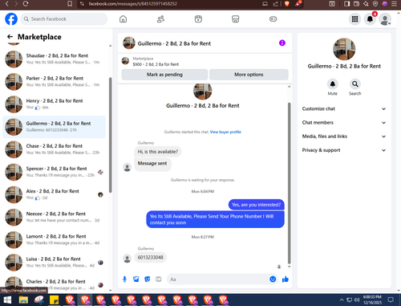Open the emoji picker
The height and width of the screenshot is (306, 401).
[273, 279]
